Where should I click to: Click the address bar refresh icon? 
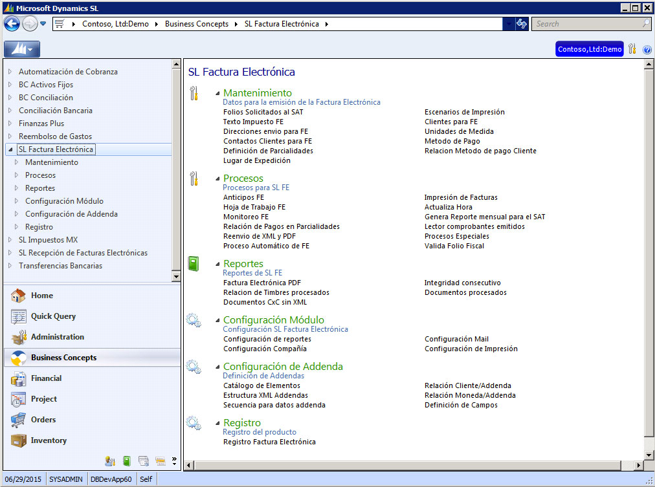coord(522,24)
